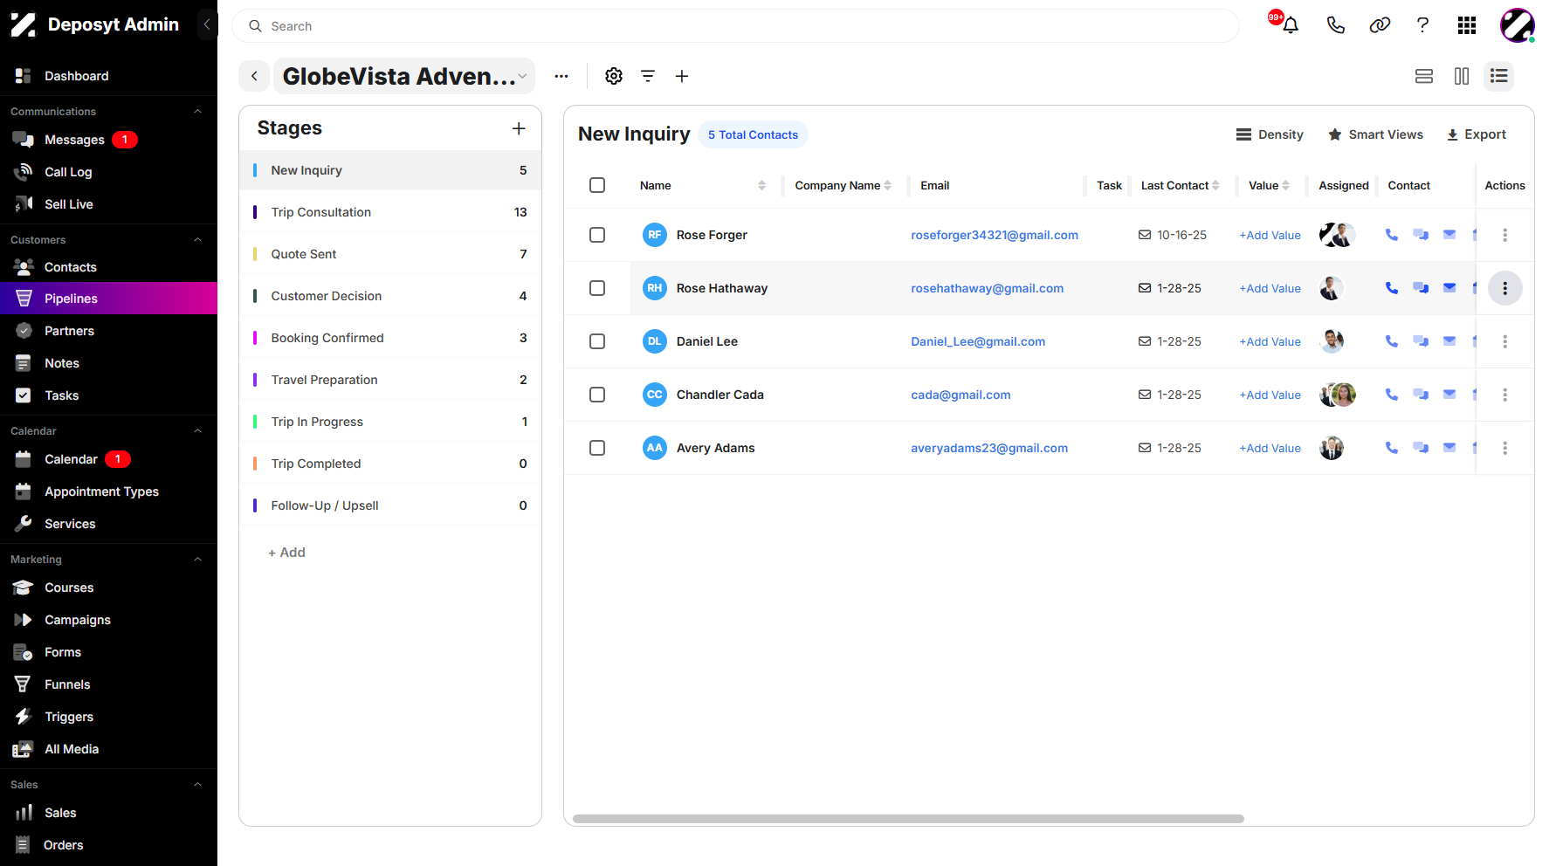The height and width of the screenshot is (866, 1556).
Task: Check the Chandler Cada row checkbox
Action: tap(597, 395)
